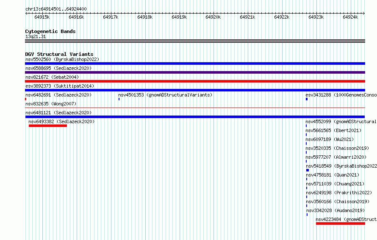
Task: Select the nsv6097189 (Wu2021) label
Action: [x=330, y=139]
